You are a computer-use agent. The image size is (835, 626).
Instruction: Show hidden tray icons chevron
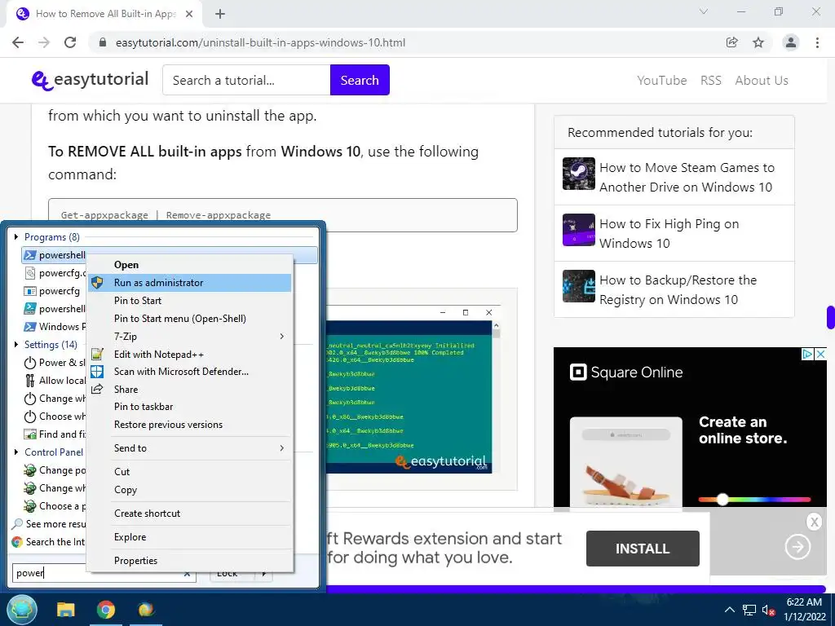coord(730,610)
